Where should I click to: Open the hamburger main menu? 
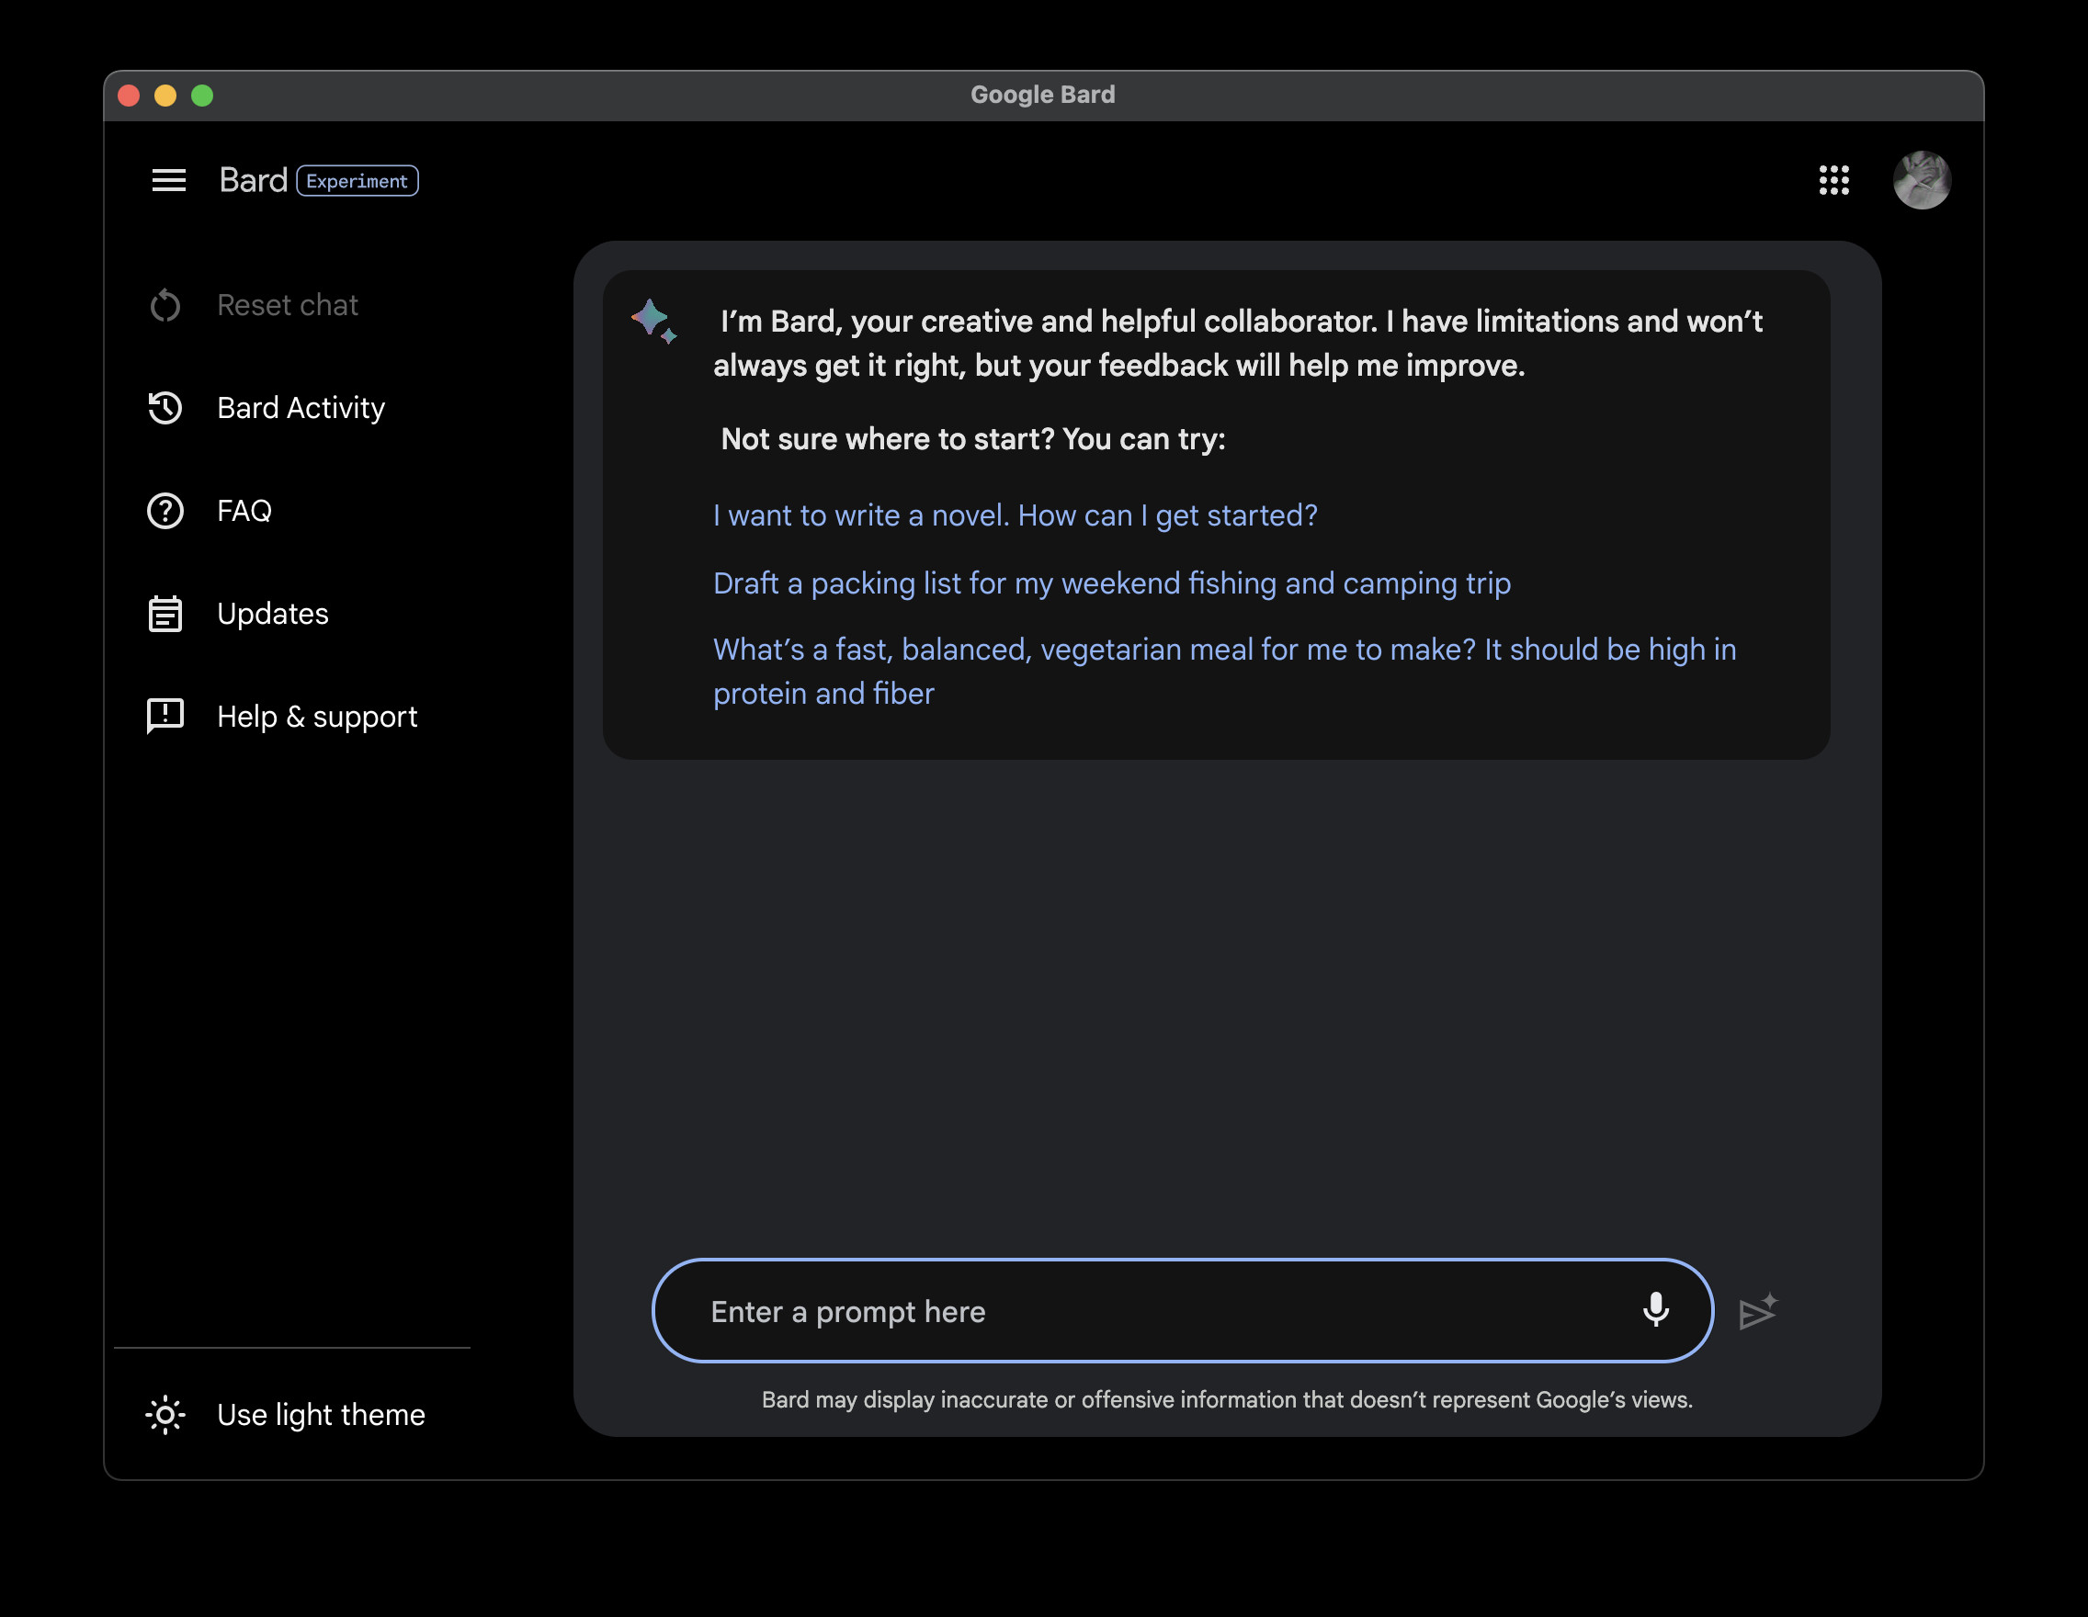pyautogui.click(x=168, y=181)
